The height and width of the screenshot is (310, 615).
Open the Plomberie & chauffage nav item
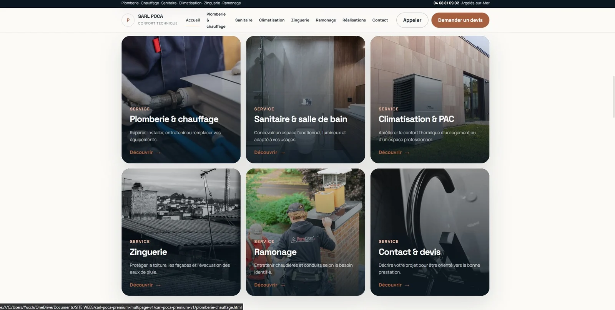pyautogui.click(x=216, y=20)
